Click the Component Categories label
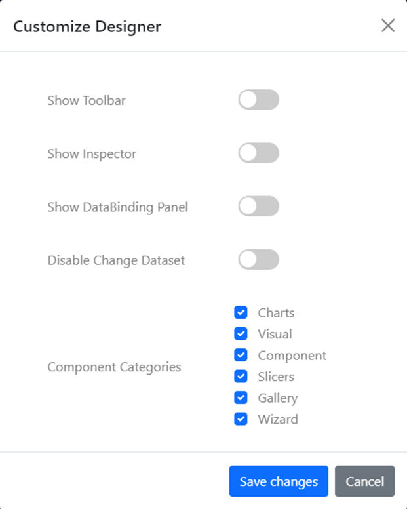Image resolution: width=407 pixels, height=509 pixels. pyautogui.click(x=114, y=367)
